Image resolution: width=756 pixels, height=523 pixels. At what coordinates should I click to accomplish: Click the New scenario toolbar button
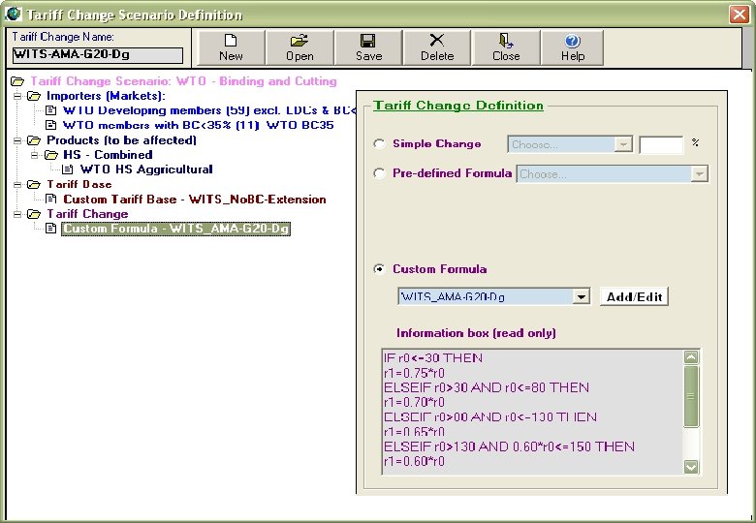tap(231, 47)
